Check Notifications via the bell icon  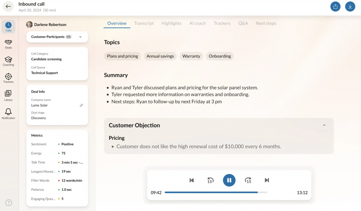coord(8,112)
